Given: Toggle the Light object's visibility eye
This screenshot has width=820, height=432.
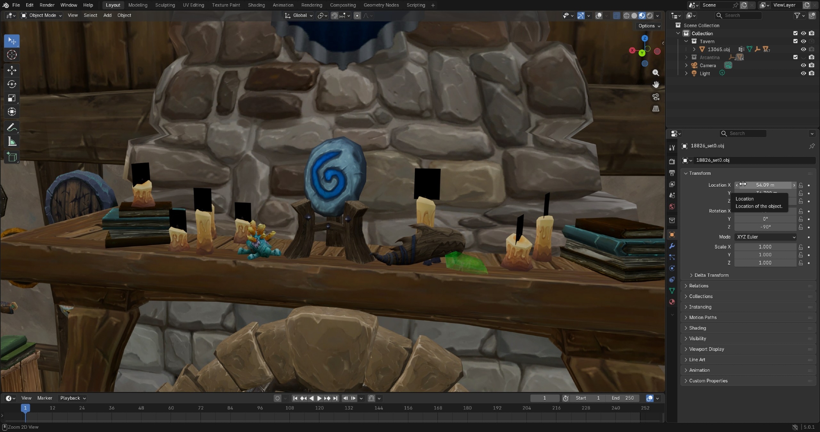Looking at the screenshot, I should [x=803, y=74].
